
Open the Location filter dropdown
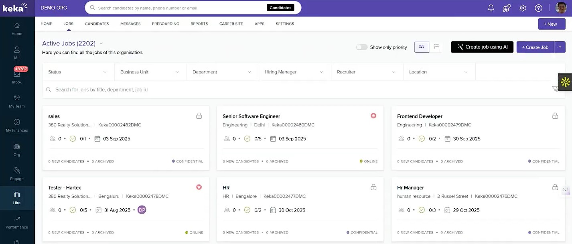point(439,72)
